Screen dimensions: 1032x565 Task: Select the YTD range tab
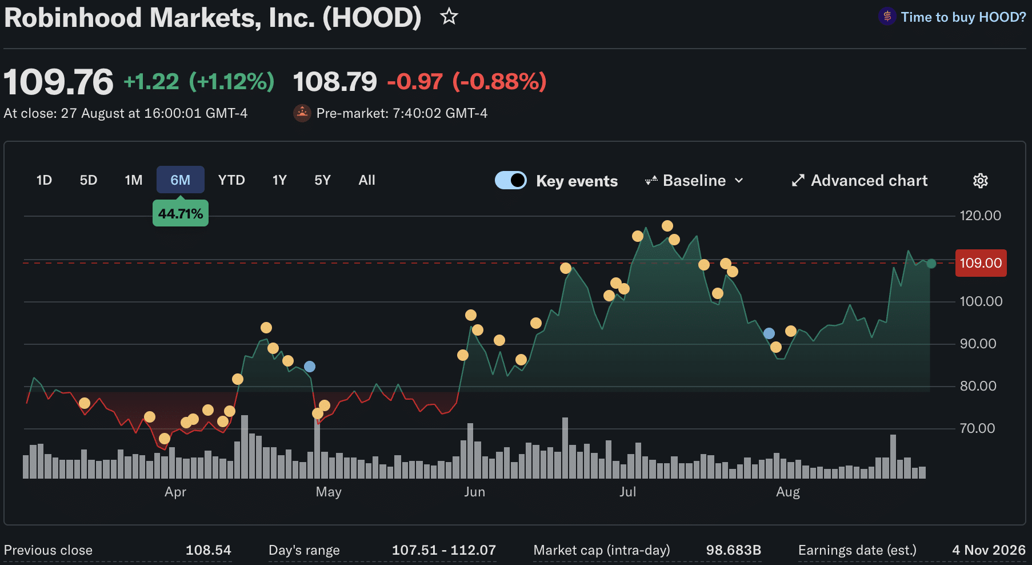coord(231,180)
